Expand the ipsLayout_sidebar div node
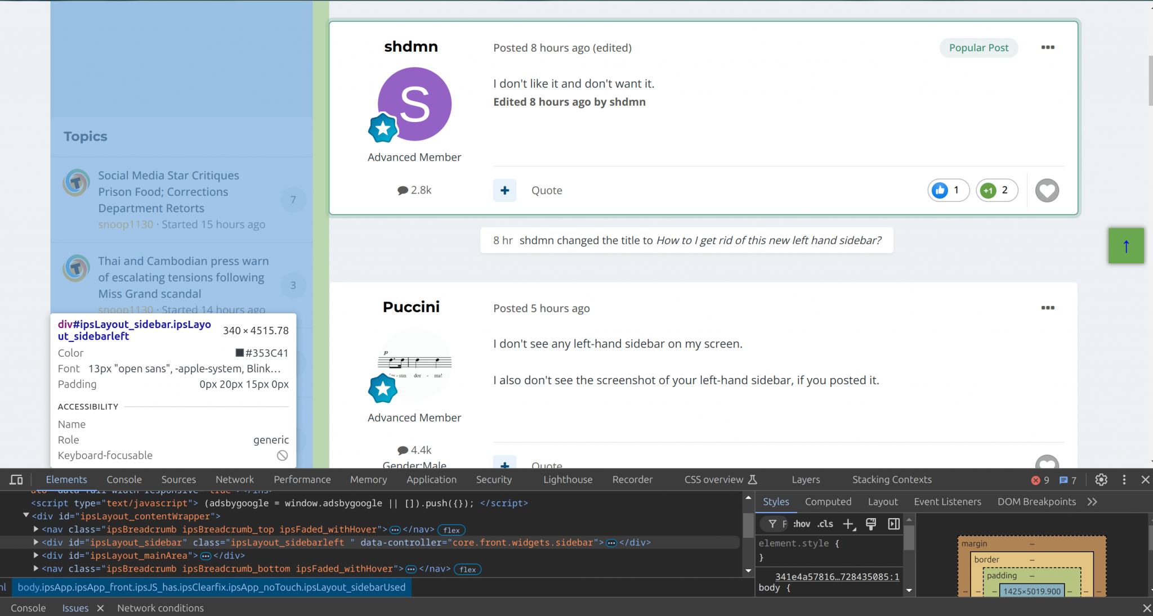Image resolution: width=1153 pixels, height=616 pixels. tap(36, 542)
